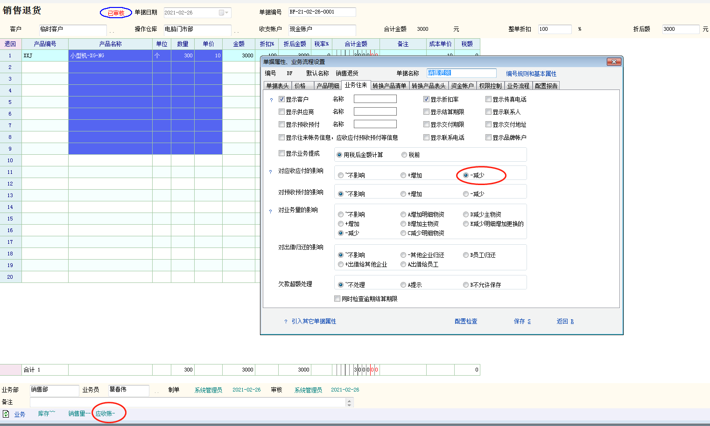The image size is (710, 426).
Task: Click into the 单据名称 text field
Action: click(x=461, y=73)
